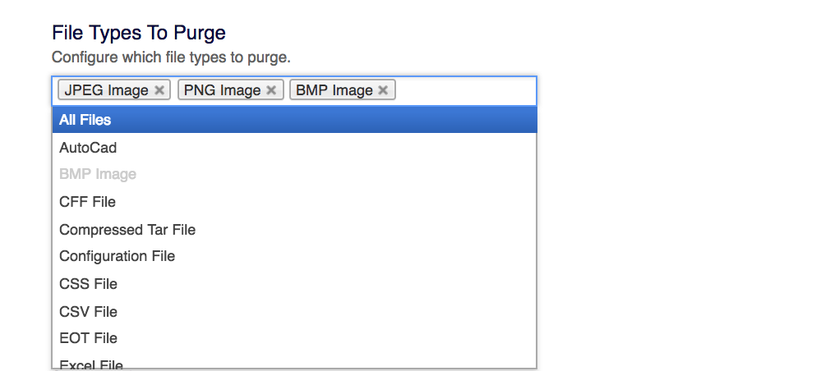The width and height of the screenshot is (830, 371).
Task: Select Compressed Tar File option
Action: pyautogui.click(x=127, y=230)
